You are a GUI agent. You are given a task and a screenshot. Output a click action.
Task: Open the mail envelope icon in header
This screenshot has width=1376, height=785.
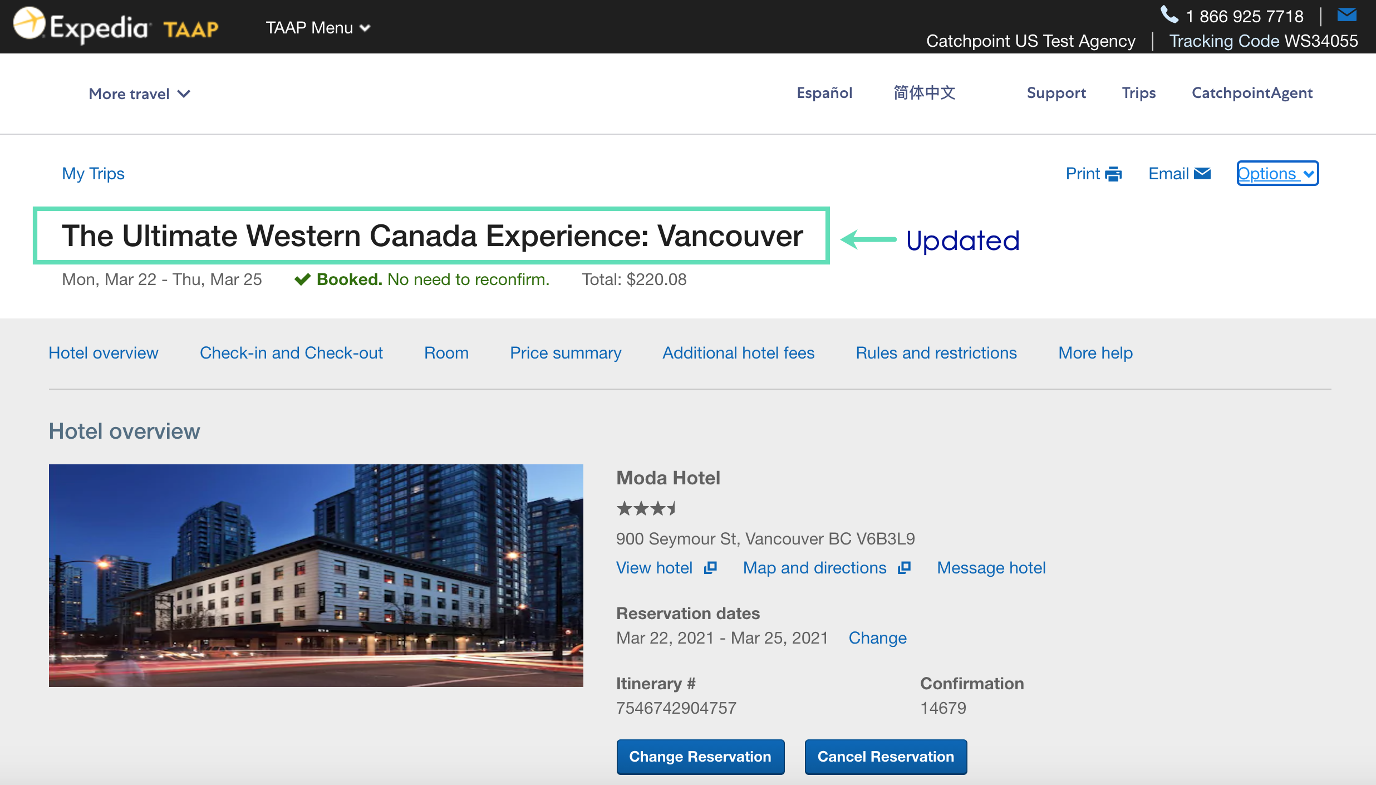(x=1346, y=14)
